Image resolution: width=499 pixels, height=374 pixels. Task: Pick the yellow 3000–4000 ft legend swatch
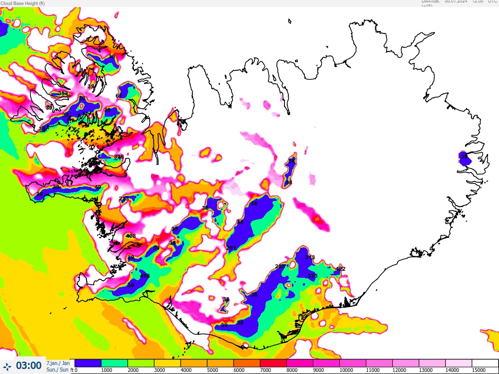[167, 363]
